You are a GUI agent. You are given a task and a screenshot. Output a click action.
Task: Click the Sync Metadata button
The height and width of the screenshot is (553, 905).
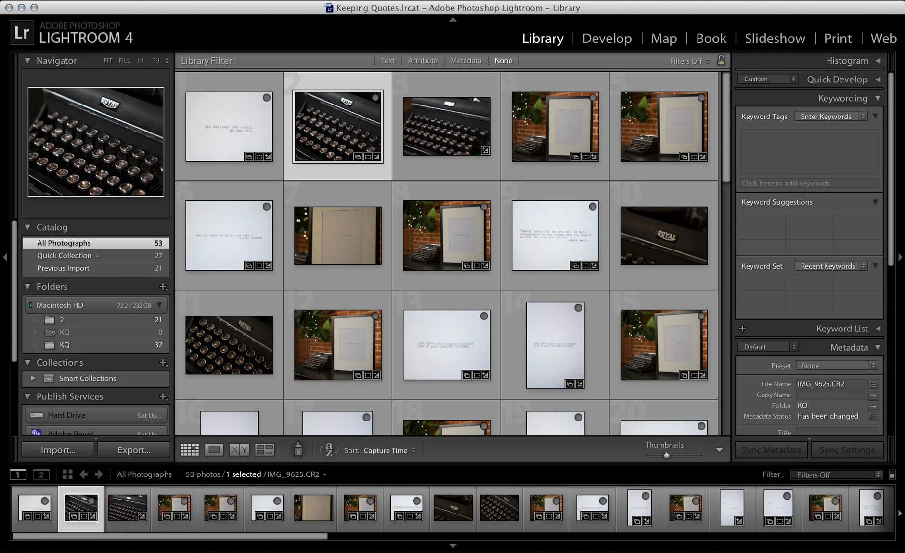coord(771,450)
